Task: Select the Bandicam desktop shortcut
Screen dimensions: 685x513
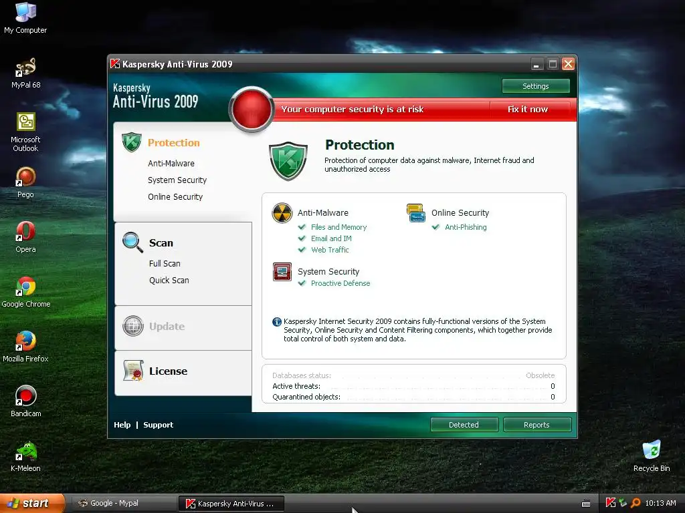Action: coord(26,401)
